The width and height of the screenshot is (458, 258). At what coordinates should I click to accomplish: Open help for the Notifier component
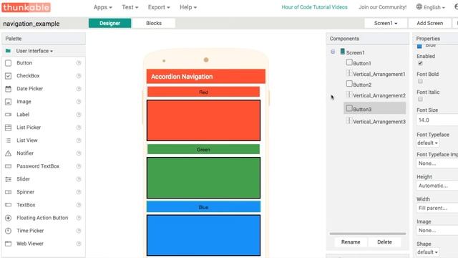[79, 153]
